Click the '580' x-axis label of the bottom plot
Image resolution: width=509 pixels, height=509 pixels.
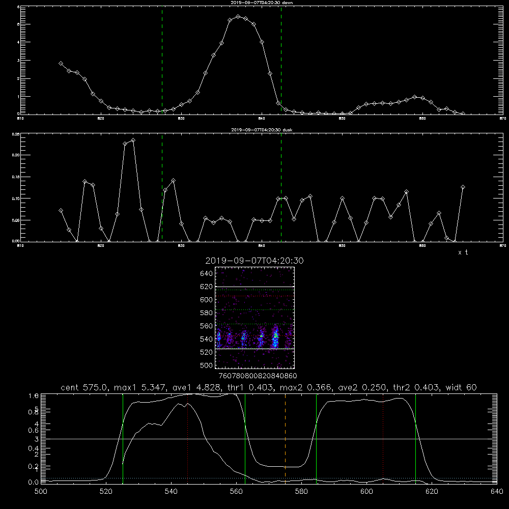(x=301, y=492)
